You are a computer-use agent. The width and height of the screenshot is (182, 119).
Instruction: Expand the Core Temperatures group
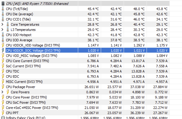pyautogui.click(x=2, y=24)
